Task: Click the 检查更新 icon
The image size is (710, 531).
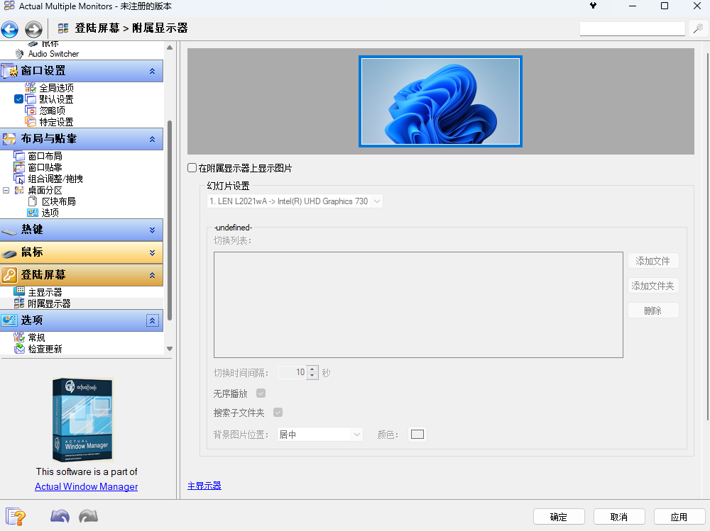Action: [x=19, y=348]
